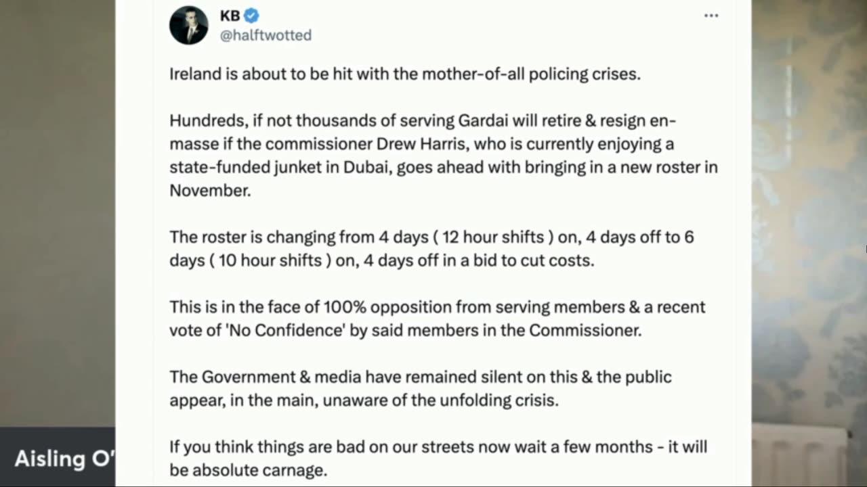Open the KB display name link
Viewport: 867px width, 487px height.
tap(230, 16)
